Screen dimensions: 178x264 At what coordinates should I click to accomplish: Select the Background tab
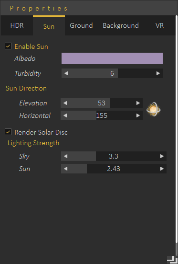coord(121,25)
